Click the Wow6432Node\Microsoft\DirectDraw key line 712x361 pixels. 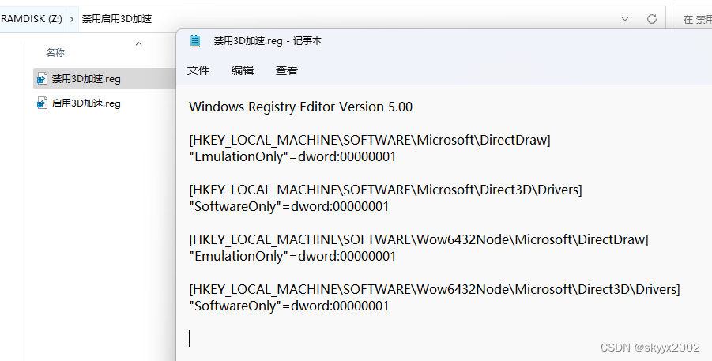click(419, 239)
